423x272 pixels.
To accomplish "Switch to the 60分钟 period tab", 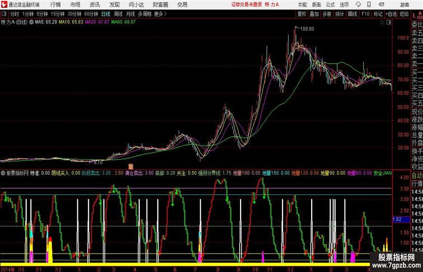I will click(x=91, y=14).
